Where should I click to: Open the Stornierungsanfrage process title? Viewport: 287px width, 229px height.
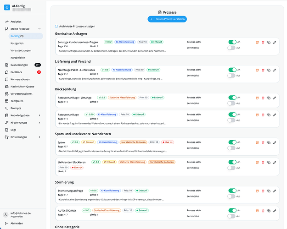pos(70,191)
